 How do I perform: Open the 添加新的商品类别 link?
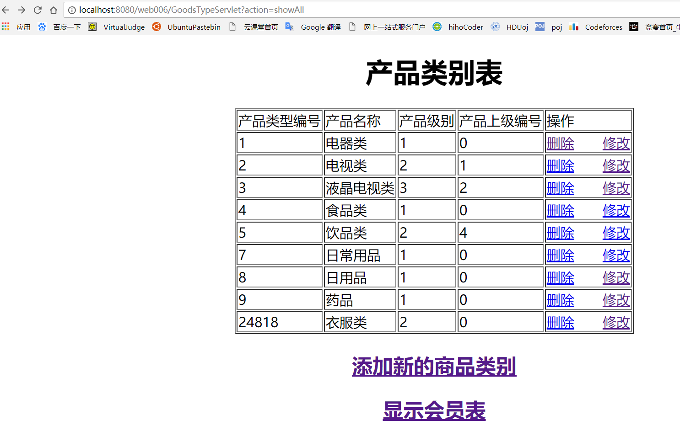click(x=434, y=367)
